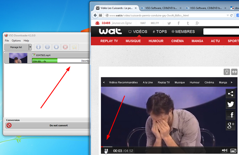
Task: Click the stop icon in VSO Downloader toolbar
Action: (56, 47)
